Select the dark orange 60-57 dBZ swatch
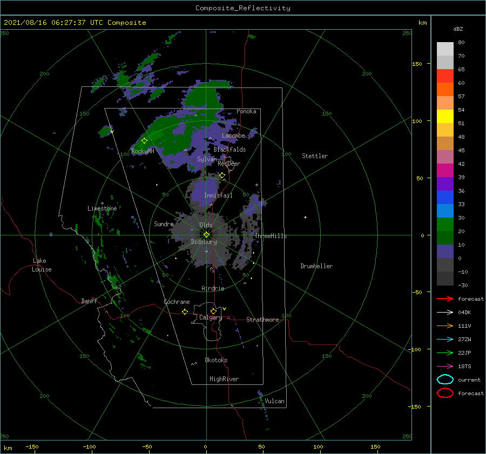This screenshot has width=486, height=454. coord(445,89)
